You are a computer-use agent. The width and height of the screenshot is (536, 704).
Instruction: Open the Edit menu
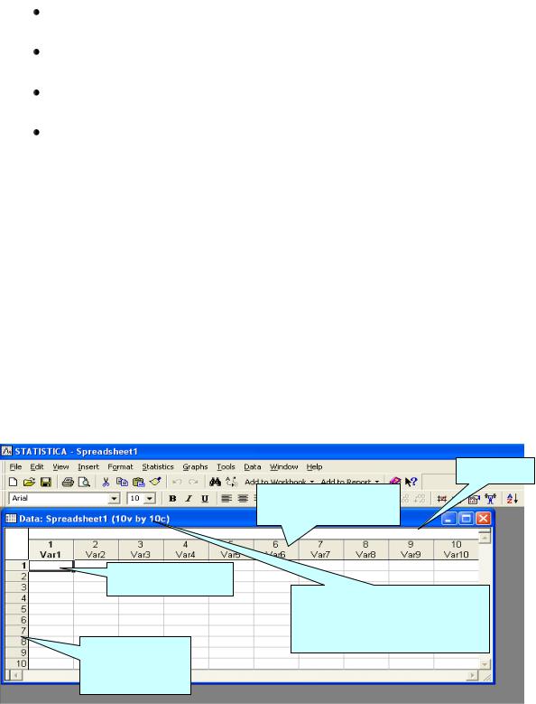pos(37,467)
